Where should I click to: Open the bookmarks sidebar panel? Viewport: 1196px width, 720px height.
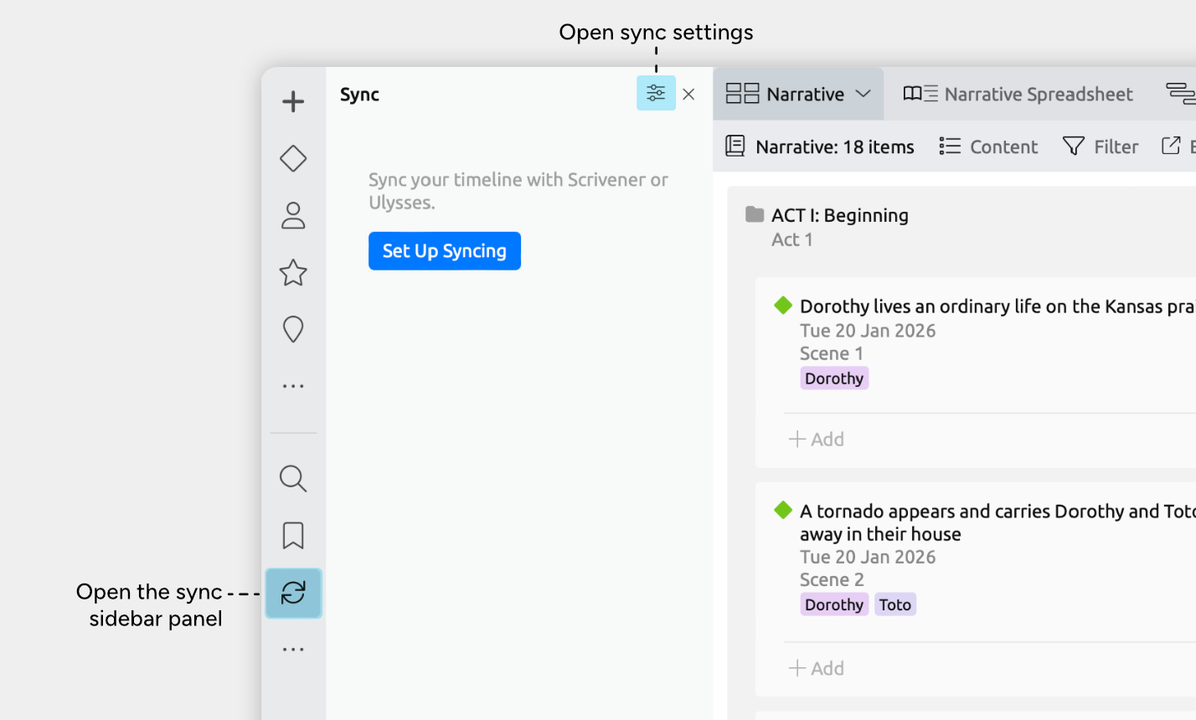click(293, 536)
